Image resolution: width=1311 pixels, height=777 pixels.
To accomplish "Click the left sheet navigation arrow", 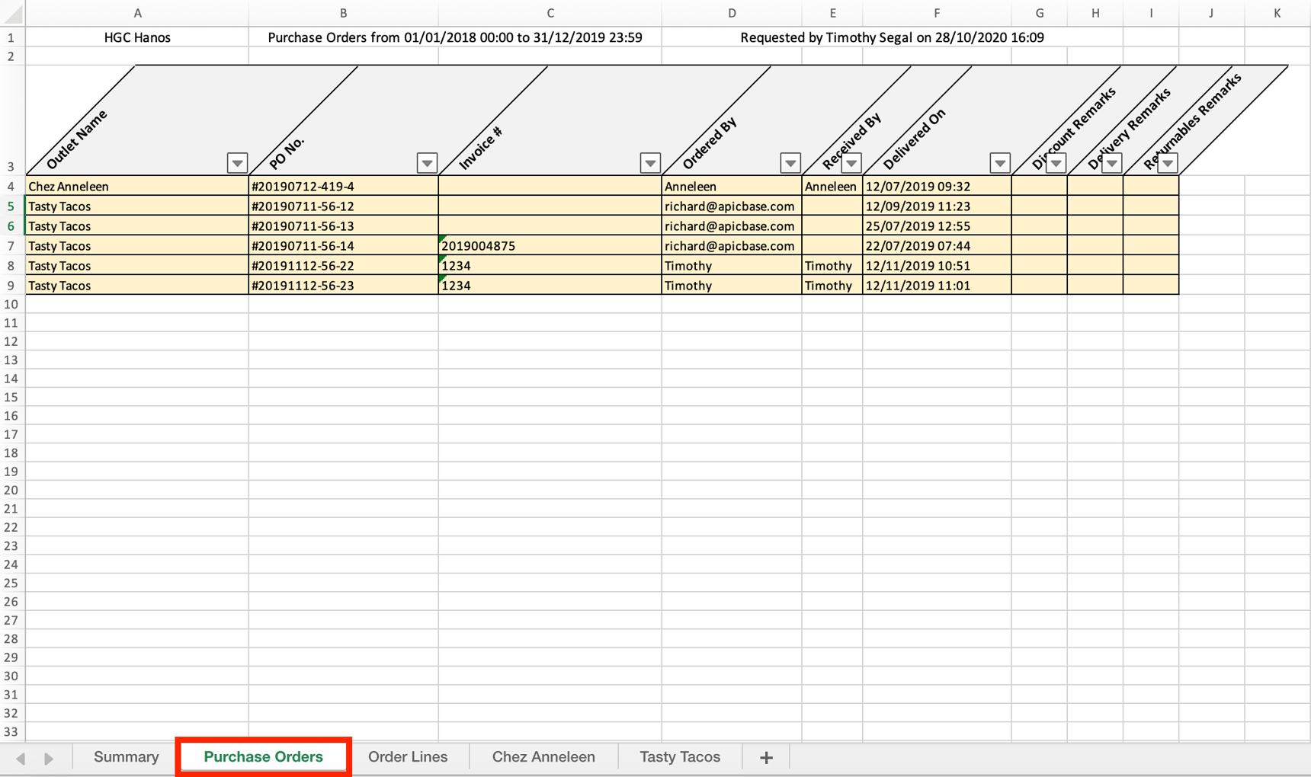I will click(x=21, y=758).
